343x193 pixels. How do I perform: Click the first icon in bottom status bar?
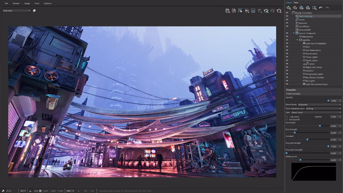pos(3,191)
